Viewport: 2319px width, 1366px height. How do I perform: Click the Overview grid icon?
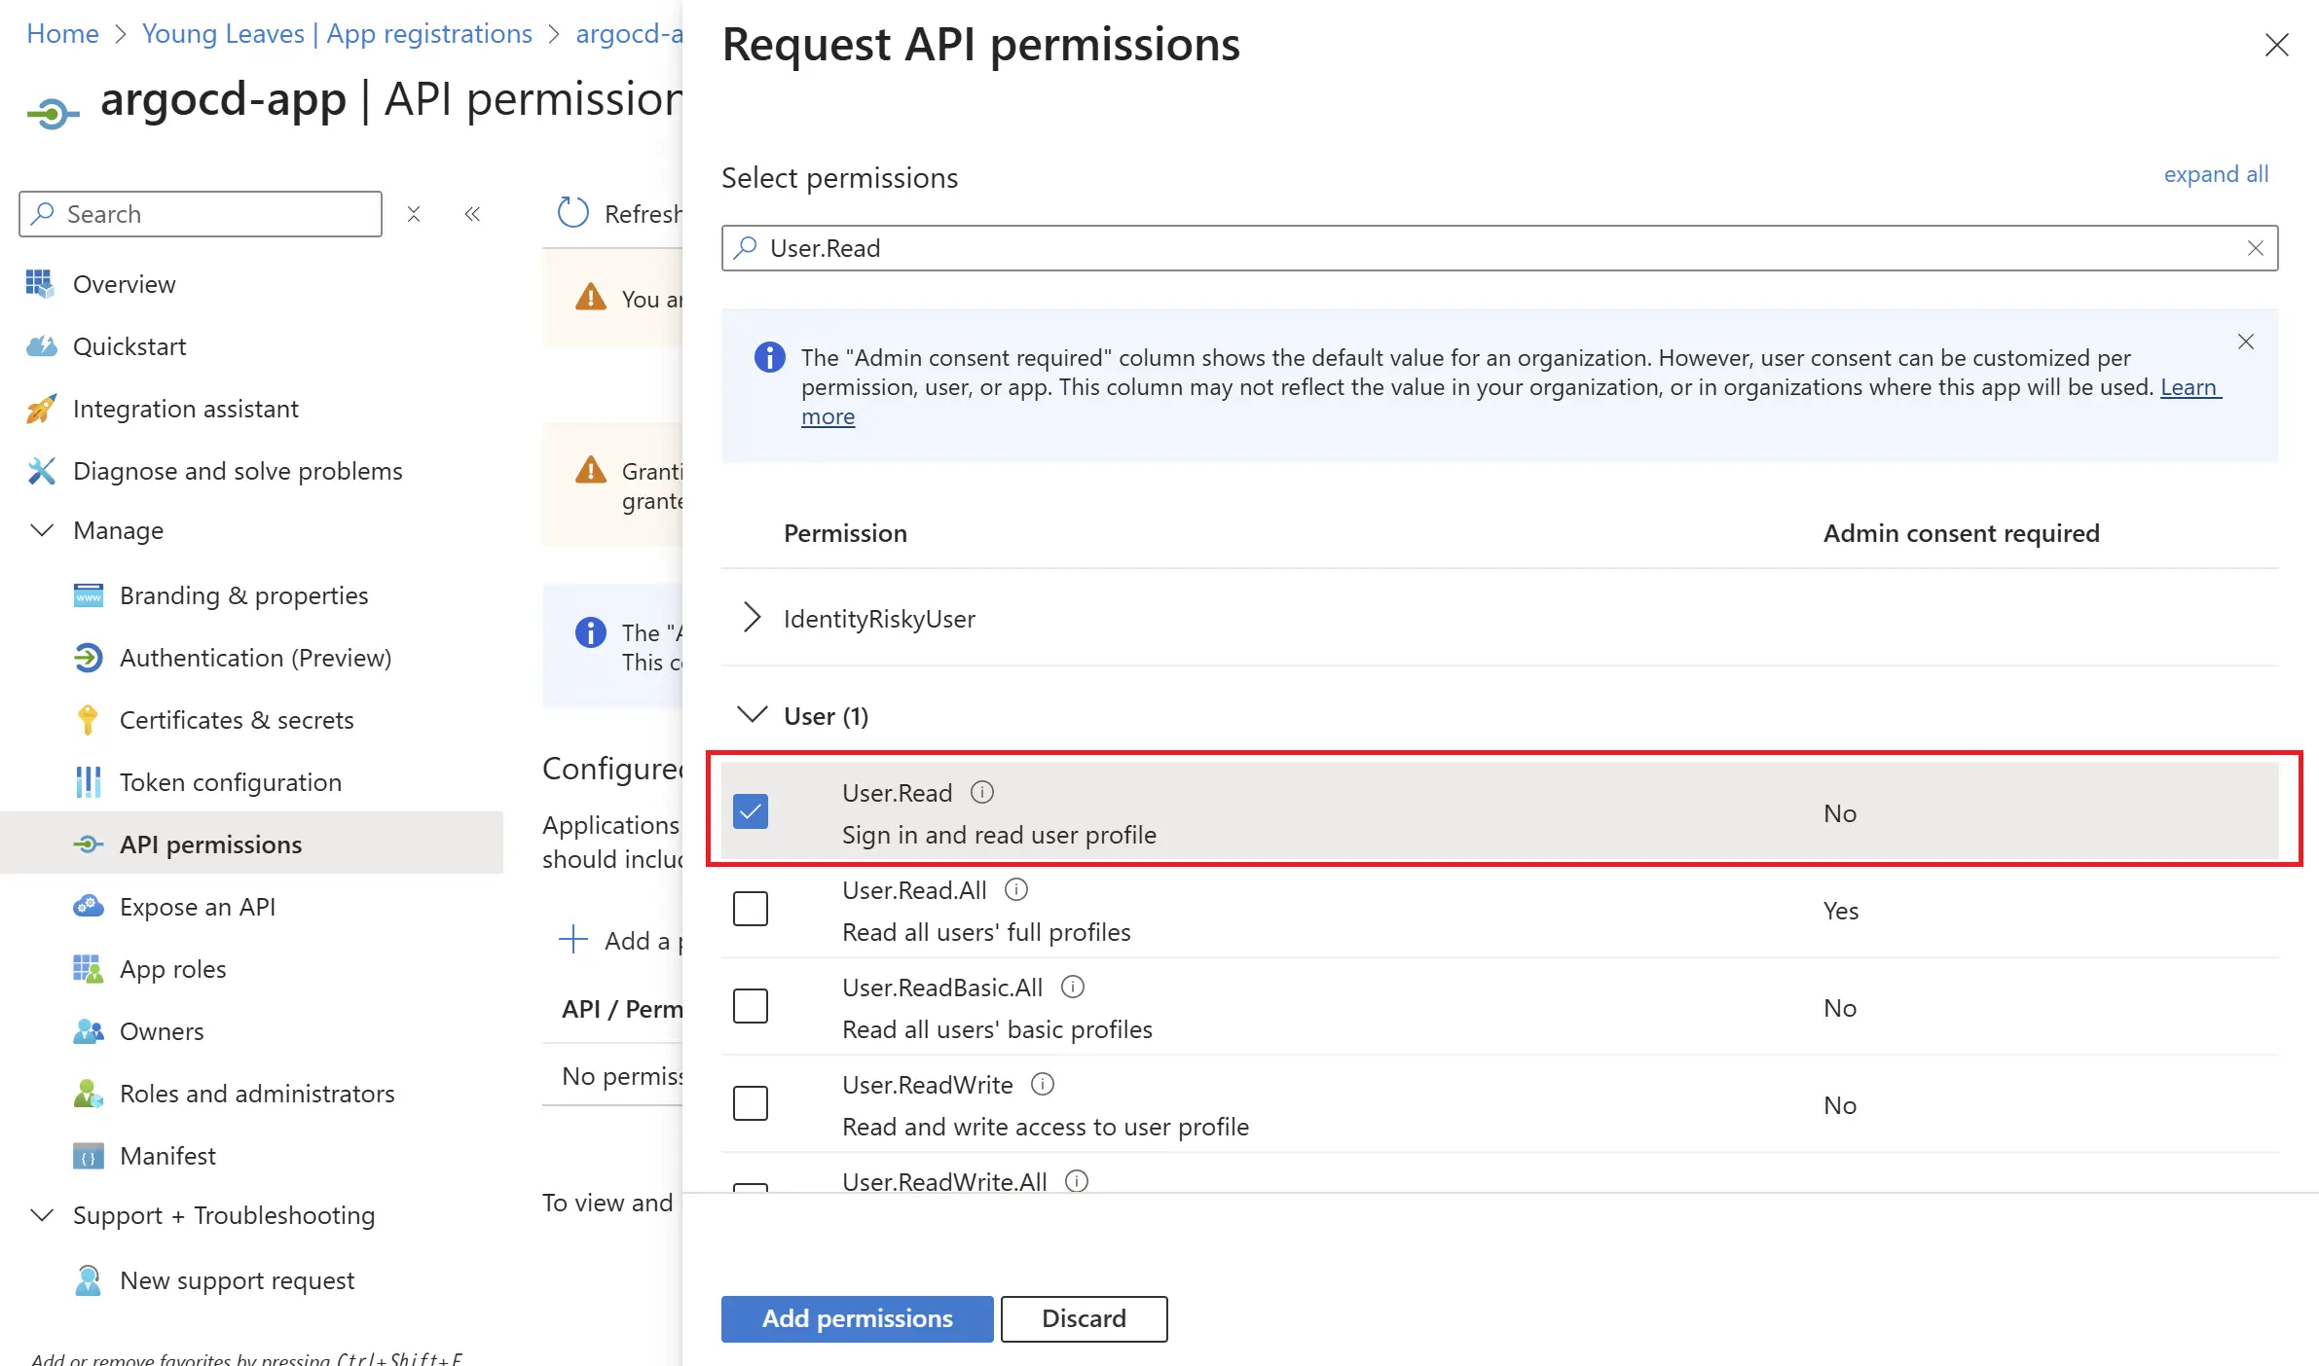pyautogui.click(x=40, y=283)
